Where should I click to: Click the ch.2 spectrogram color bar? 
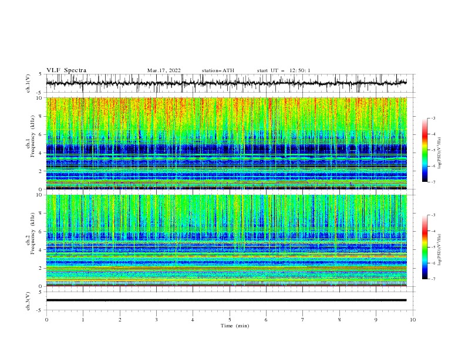coord(424,247)
